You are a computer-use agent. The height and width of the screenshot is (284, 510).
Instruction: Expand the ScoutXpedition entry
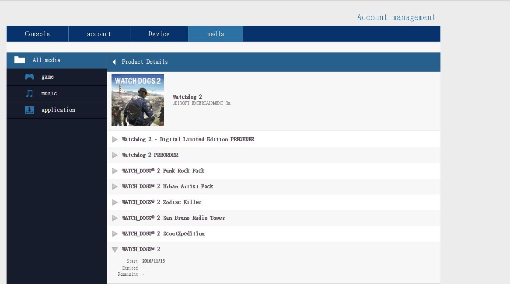(115, 234)
